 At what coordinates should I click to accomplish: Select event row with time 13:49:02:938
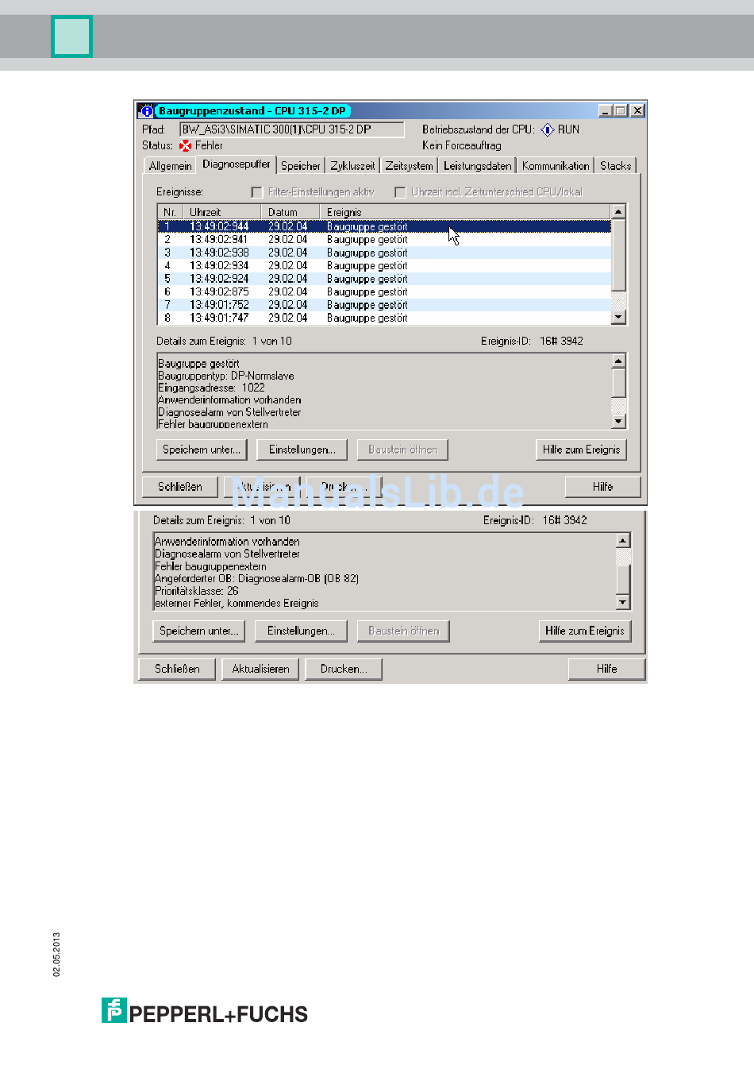(x=384, y=253)
